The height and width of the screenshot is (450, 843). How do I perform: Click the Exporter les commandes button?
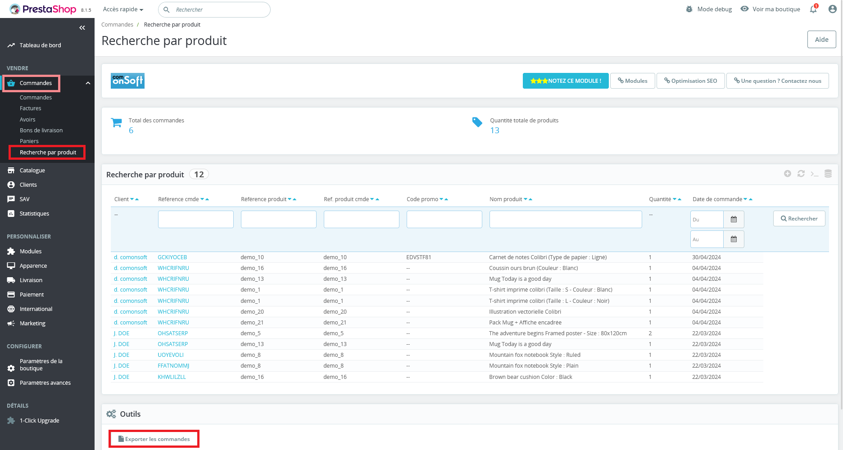click(x=154, y=439)
